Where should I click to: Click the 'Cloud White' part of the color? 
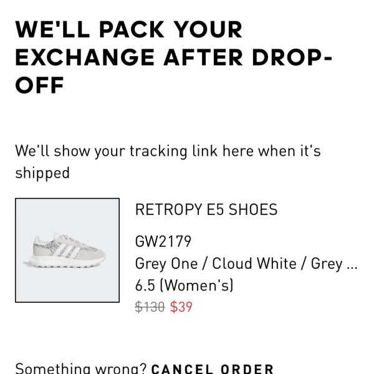tap(254, 264)
